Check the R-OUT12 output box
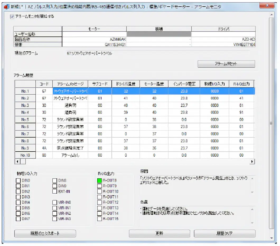 [99, 202]
